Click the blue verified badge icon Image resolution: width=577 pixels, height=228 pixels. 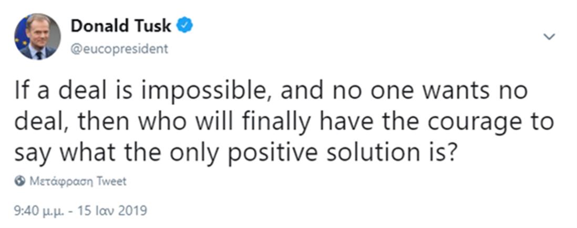click(x=184, y=25)
